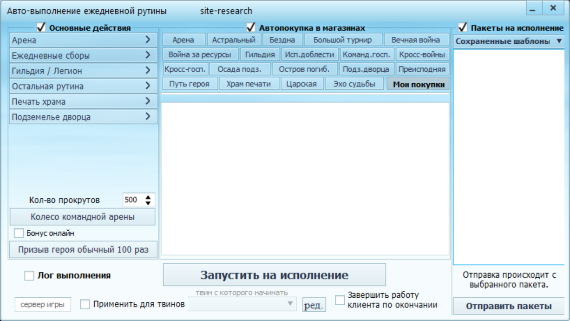Open the твин с которого начинать combo box
Image resolution: width=570 pixels, height=321 pixels.
coord(243,304)
